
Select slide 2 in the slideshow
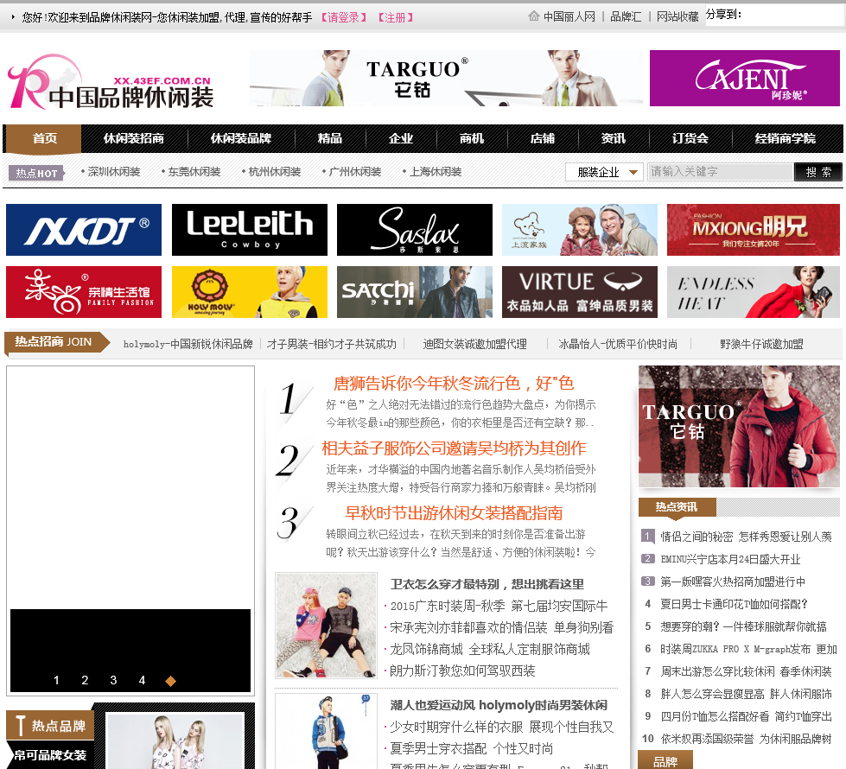pos(85,681)
